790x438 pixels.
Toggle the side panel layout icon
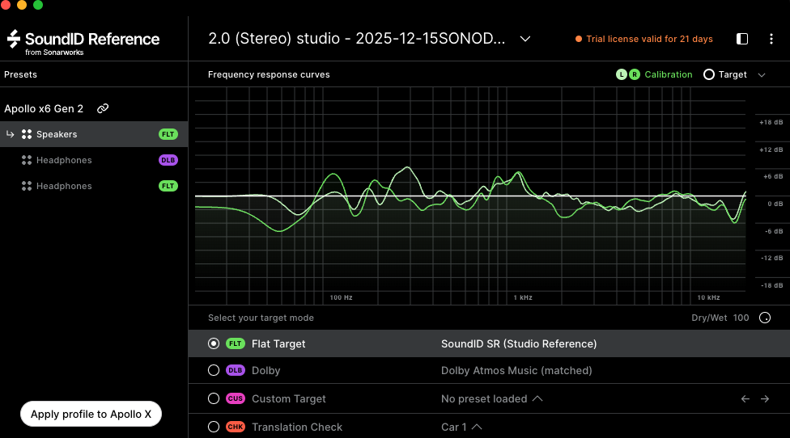(742, 39)
